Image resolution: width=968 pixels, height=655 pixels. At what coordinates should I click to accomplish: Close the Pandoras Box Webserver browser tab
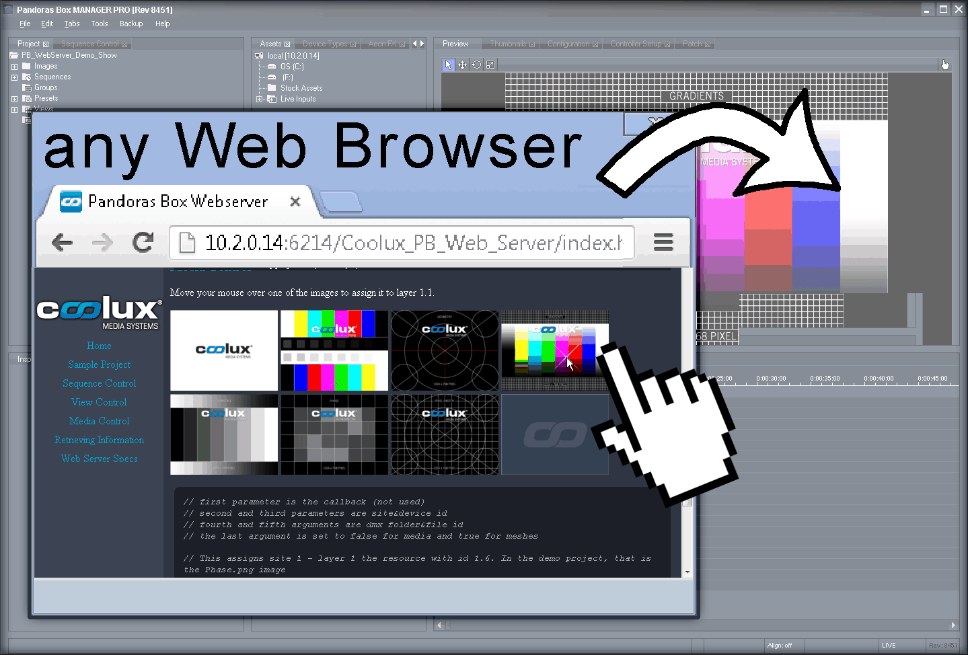[295, 201]
